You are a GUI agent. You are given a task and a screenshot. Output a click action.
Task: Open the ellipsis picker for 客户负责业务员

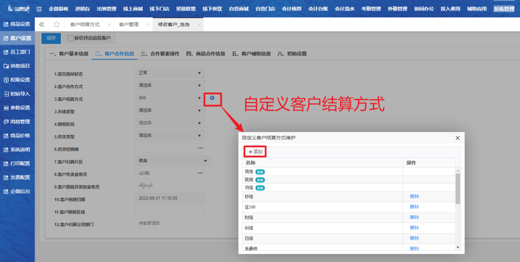[x=200, y=173]
